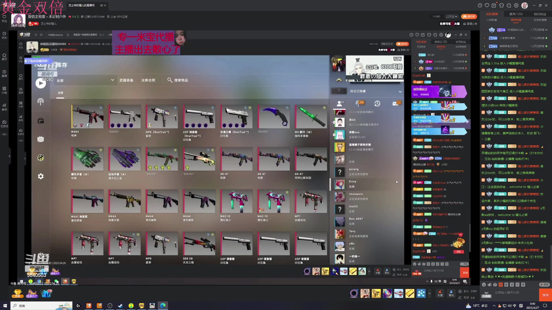Send the airplane gift
This screenshot has height=310, width=552.
coord(398,293)
